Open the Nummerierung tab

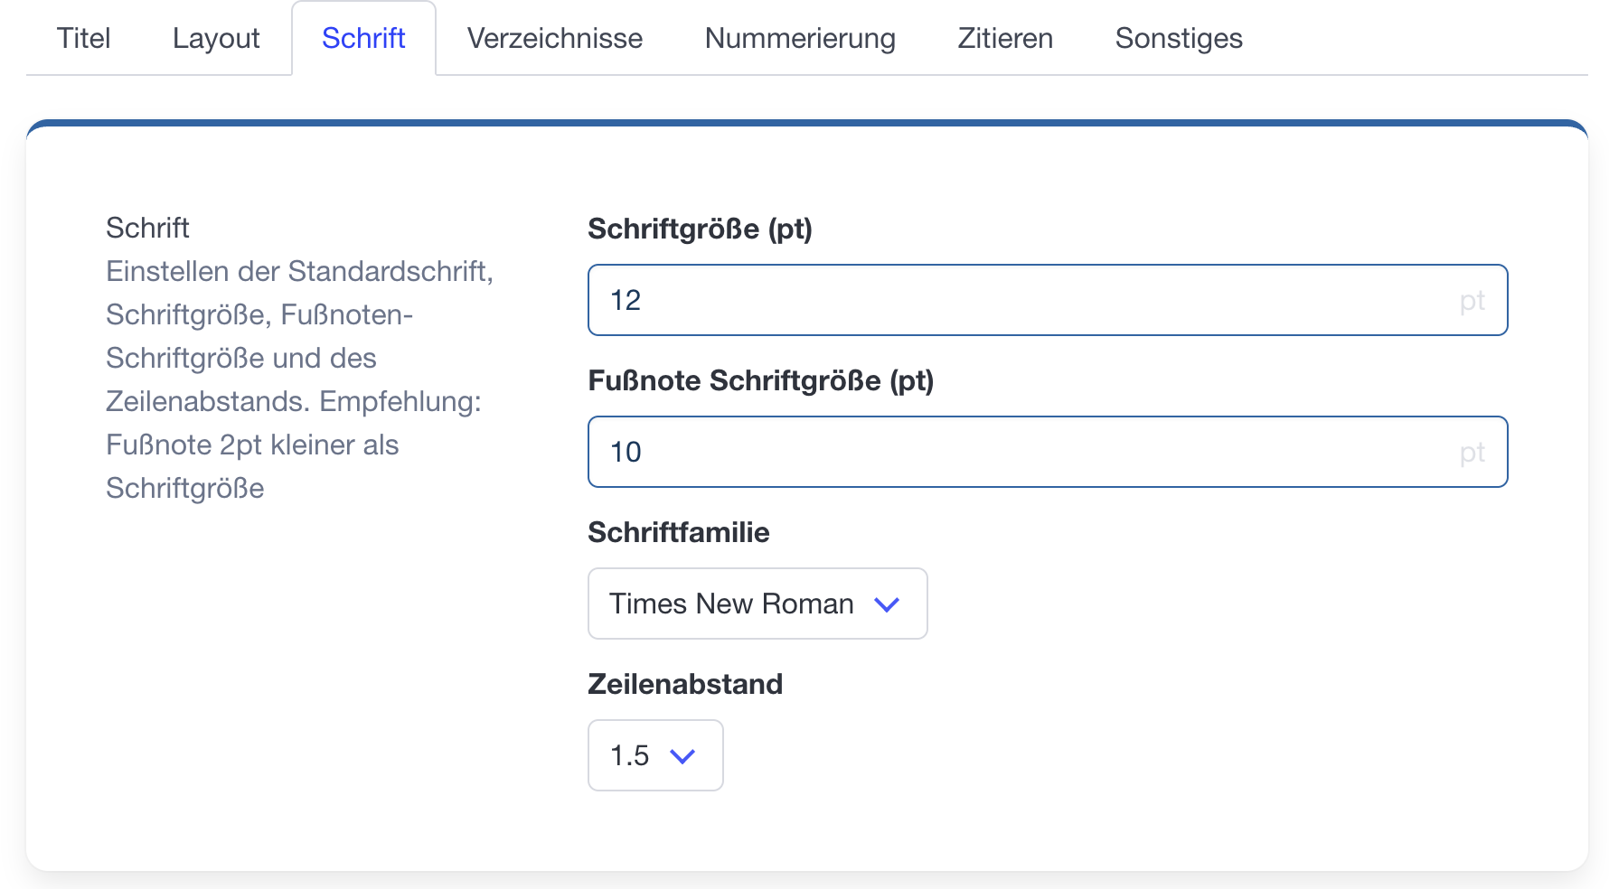pos(800,38)
